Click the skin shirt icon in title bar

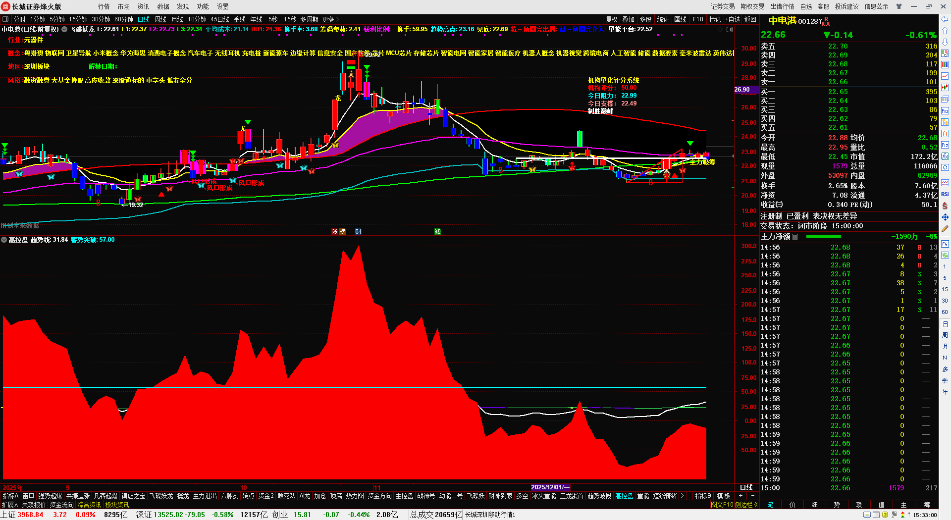pyautogui.click(x=899, y=6)
